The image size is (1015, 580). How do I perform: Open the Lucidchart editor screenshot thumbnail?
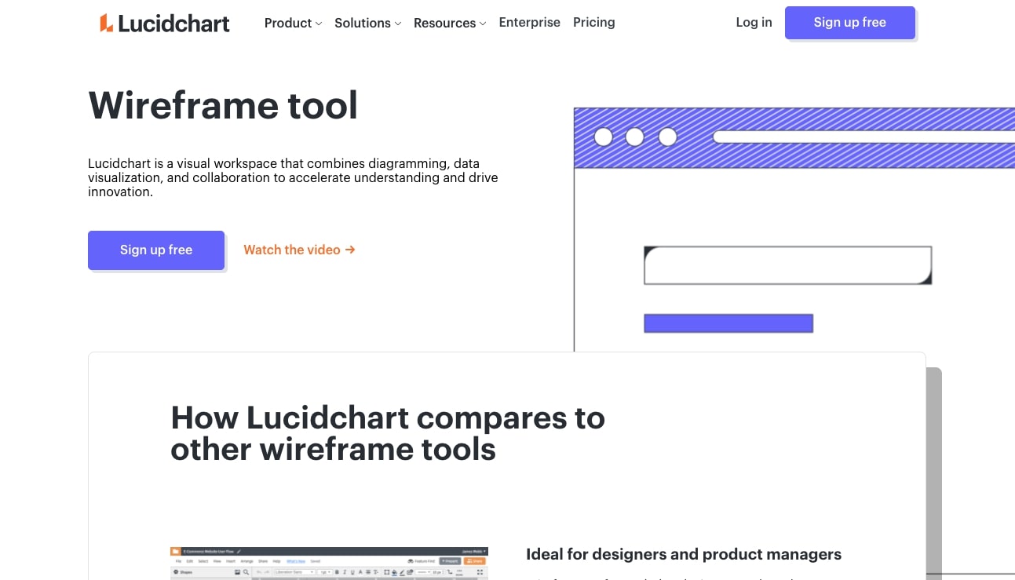click(x=329, y=564)
